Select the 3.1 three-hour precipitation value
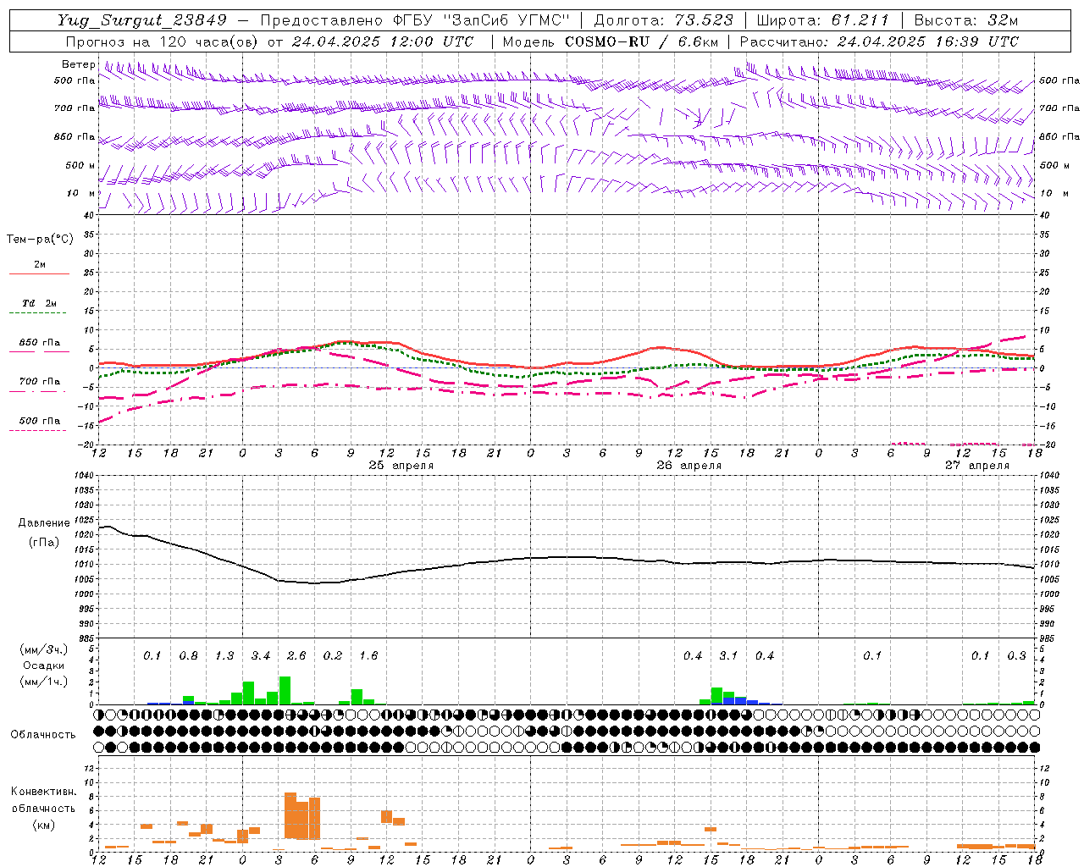The width and height of the screenshot is (1084, 867). [728, 656]
